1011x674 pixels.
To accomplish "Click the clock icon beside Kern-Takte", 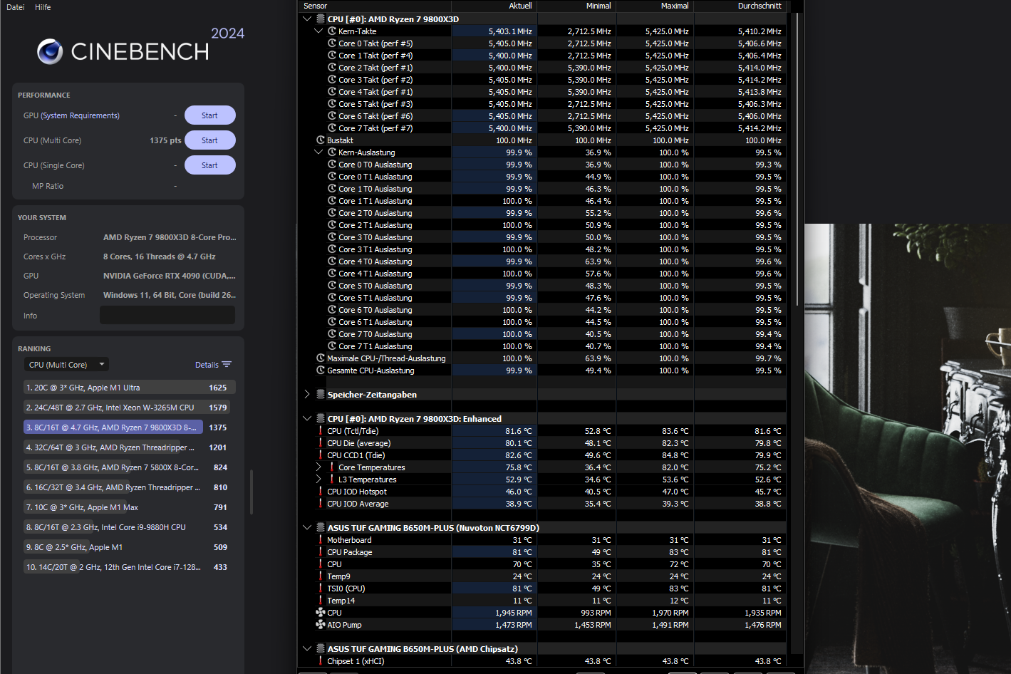I will 332,31.
